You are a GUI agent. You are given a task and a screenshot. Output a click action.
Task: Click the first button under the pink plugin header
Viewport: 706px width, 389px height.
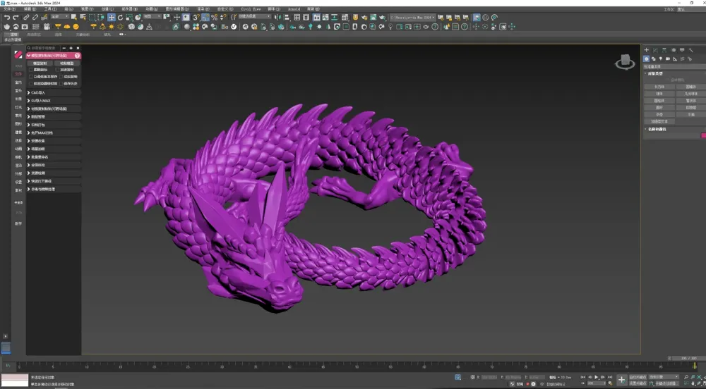click(x=40, y=63)
